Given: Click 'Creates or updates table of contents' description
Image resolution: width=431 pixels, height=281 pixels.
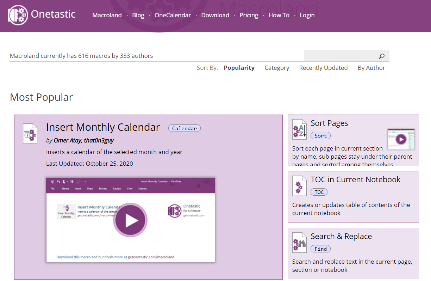Looking at the screenshot, I should (x=351, y=209).
